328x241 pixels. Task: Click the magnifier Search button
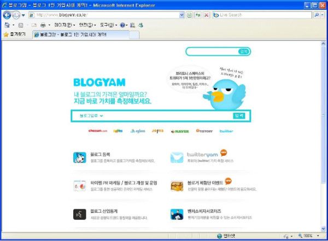click(x=317, y=15)
